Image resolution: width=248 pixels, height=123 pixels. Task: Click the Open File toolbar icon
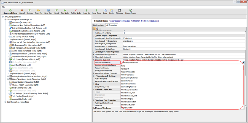(38, 10)
